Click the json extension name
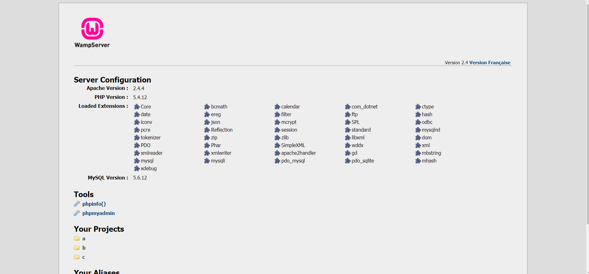This screenshot has width=589, height=274. (x=215, y=122)
